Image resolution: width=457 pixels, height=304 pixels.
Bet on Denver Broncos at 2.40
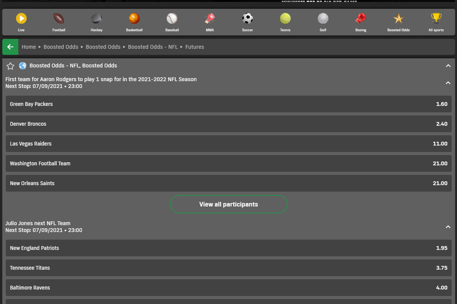(228, 124)
